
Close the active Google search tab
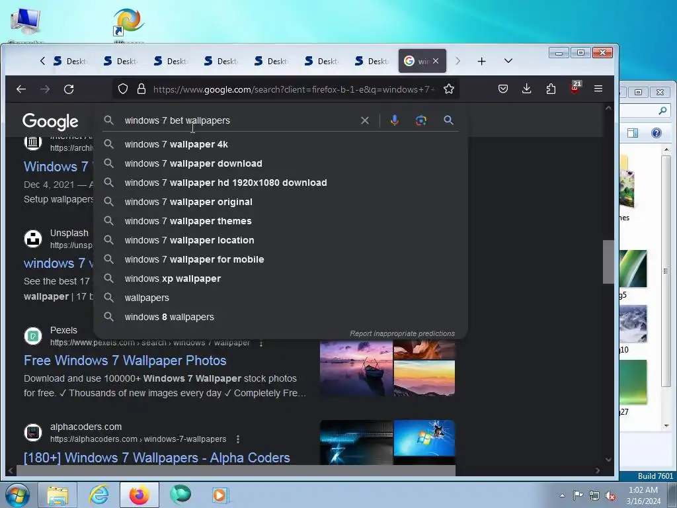(x=436, y=61)
